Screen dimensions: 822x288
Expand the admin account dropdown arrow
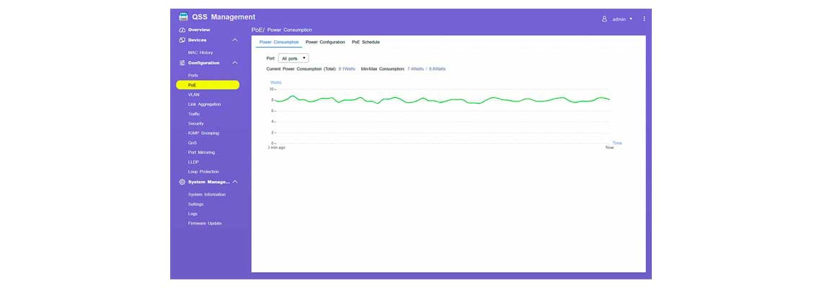coord(631,19)
